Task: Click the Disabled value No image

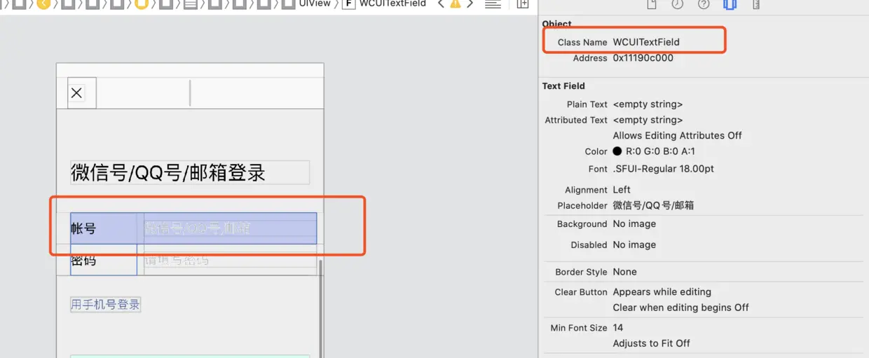Action: pyautogui.click(x=634, y=245)
